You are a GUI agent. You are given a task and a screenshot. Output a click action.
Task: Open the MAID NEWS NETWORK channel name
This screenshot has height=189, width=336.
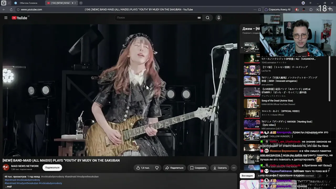tap(25, 166)
